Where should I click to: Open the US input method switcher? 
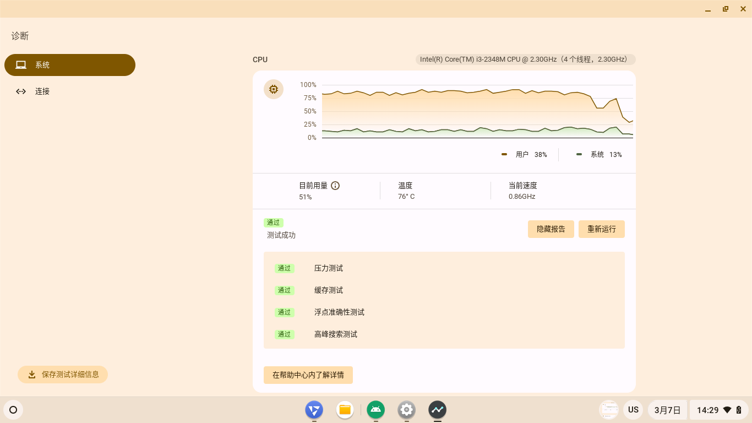(x=633, y=410)
